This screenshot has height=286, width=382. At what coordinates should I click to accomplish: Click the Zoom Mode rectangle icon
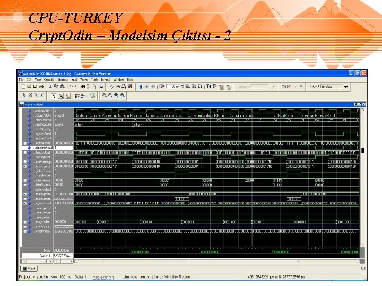click(x=60, y=96)
